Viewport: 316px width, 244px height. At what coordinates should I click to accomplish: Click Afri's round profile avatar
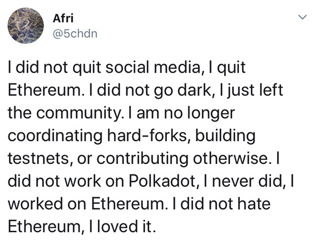[x=26, y=26]
